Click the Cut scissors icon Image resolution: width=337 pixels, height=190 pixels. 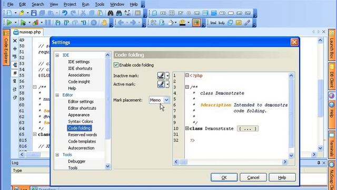83,13
